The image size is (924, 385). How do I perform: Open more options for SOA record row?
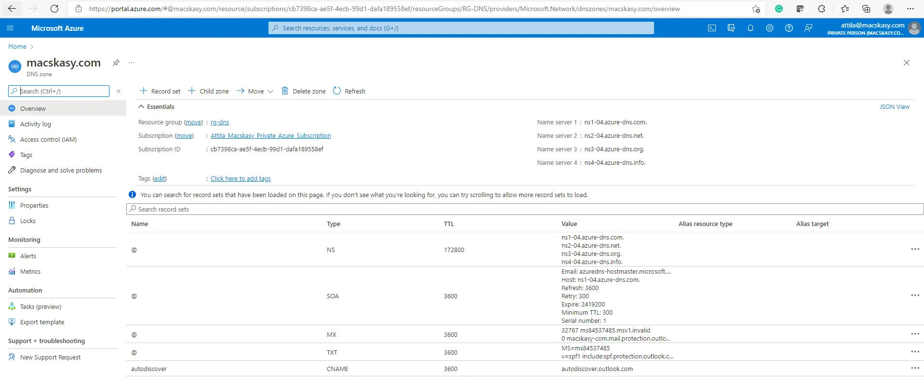click(x=915, y=295)
